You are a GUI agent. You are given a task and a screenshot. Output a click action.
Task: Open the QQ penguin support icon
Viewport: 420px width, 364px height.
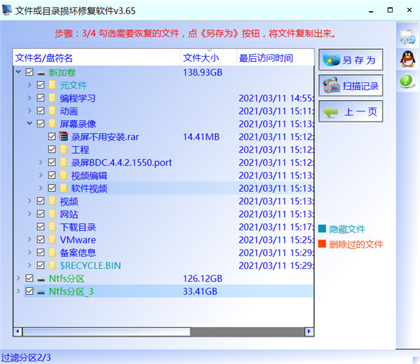click(x=407, y=59)
